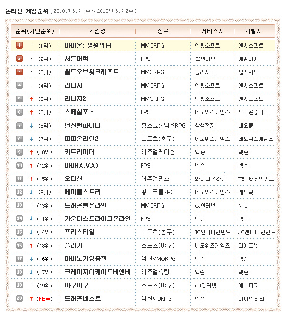Viewport: 286px width, 317px height.
Task: Click the 게임명 column header
Action: click(97, 31)
